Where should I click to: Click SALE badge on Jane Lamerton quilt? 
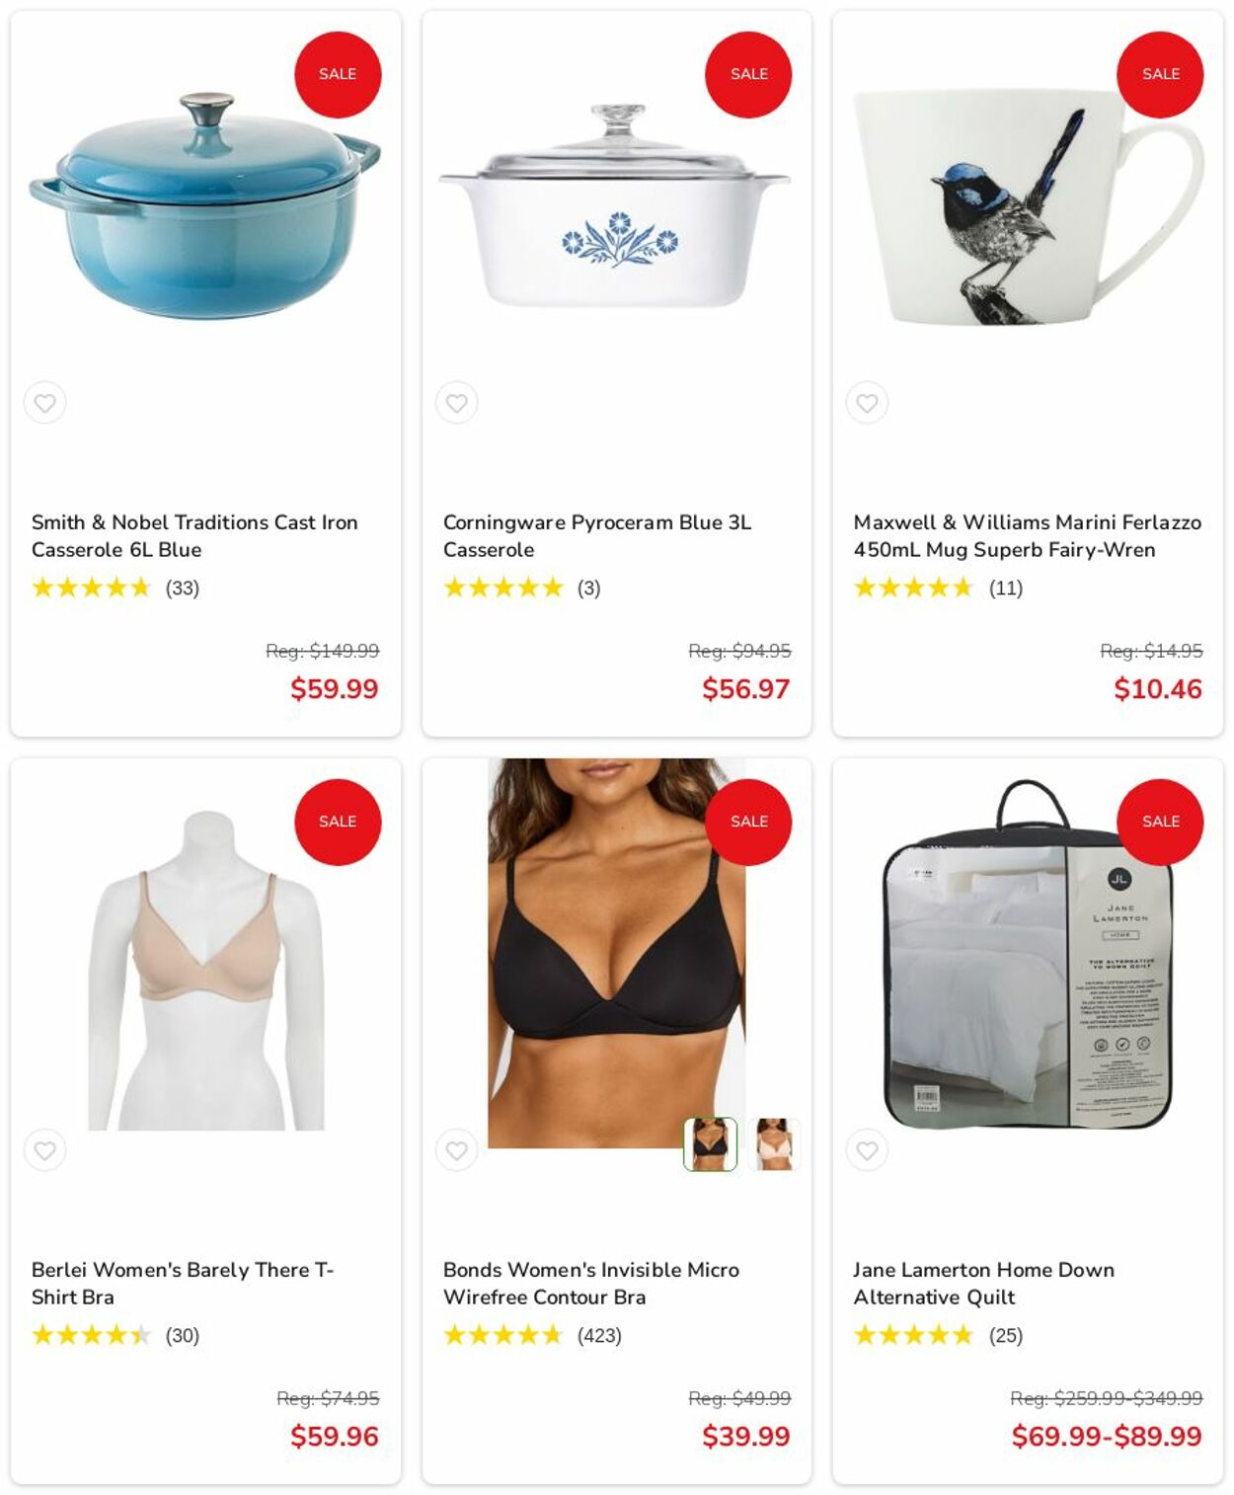coord(1160,822)
